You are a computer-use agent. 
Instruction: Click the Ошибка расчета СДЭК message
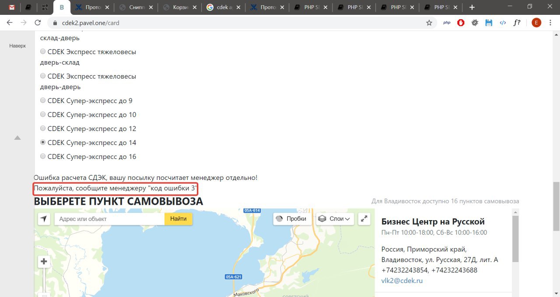[x=146, y=178]
